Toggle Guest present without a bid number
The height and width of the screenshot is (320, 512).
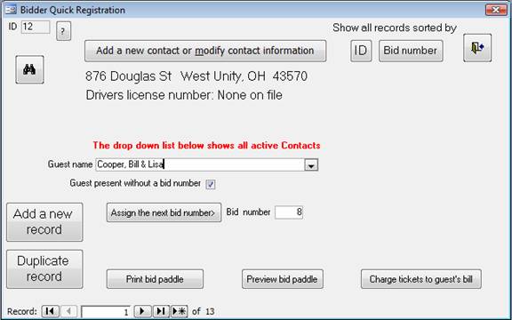pyautogui.click(x=211, y=185)
